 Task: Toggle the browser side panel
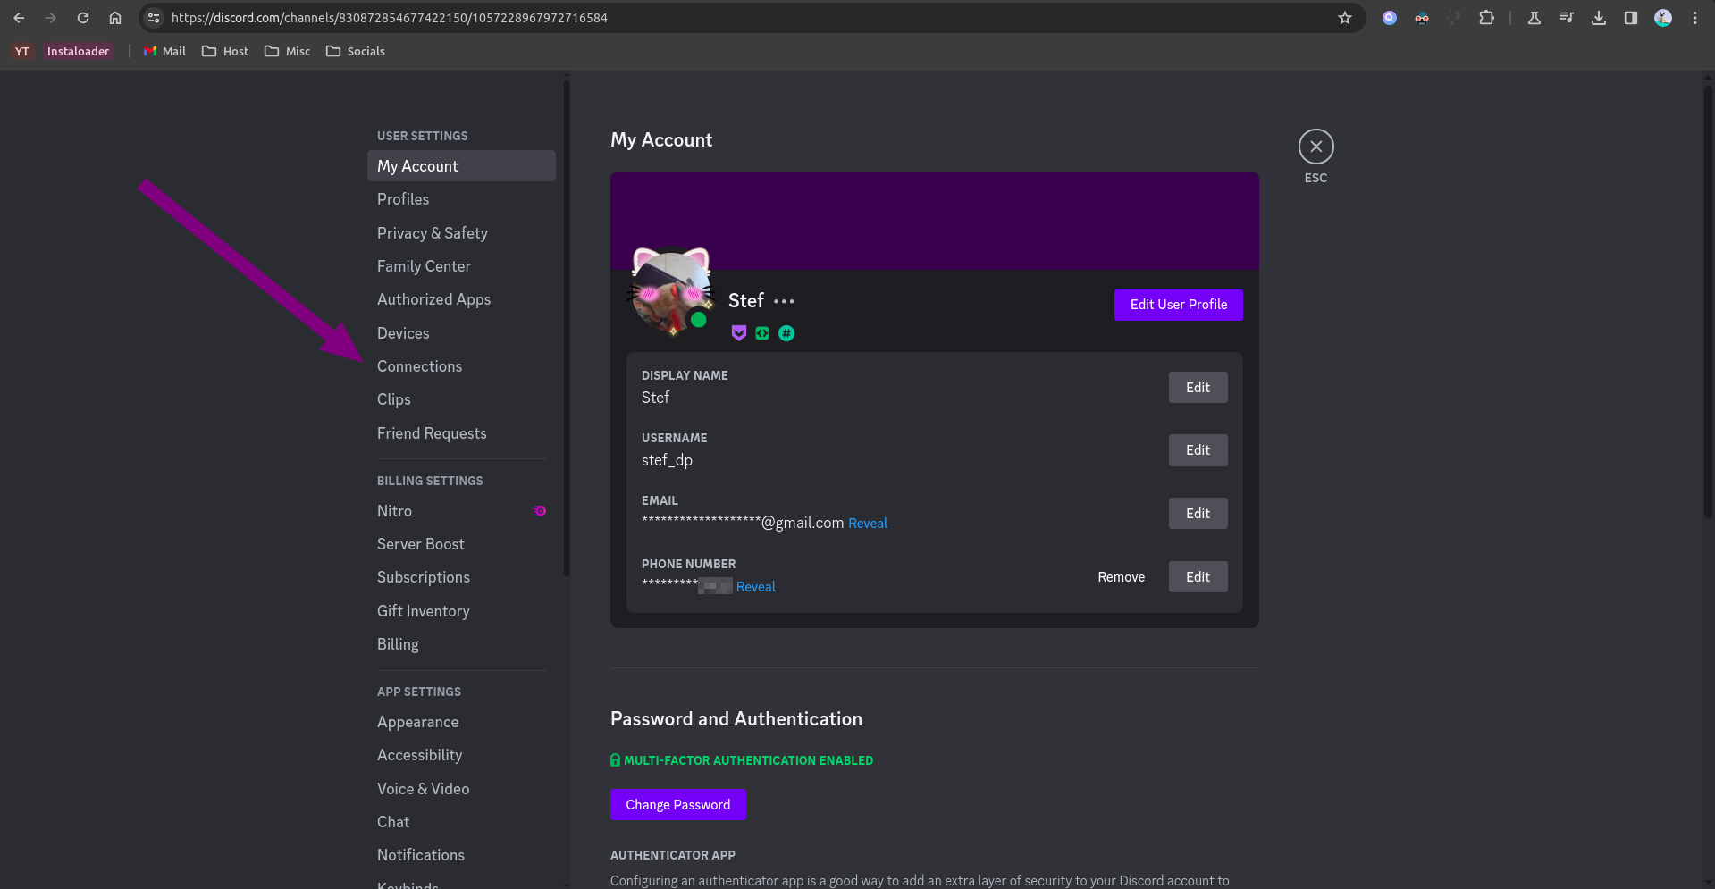point(1631,18)
